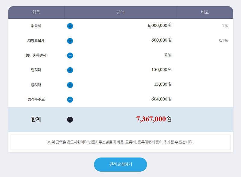Select the 비고 column header

(205, 12)
